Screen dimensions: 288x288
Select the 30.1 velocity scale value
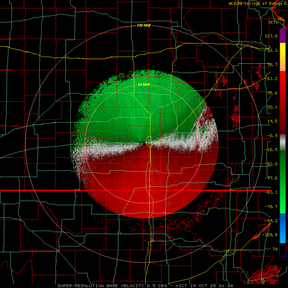[x=272, y=107]
